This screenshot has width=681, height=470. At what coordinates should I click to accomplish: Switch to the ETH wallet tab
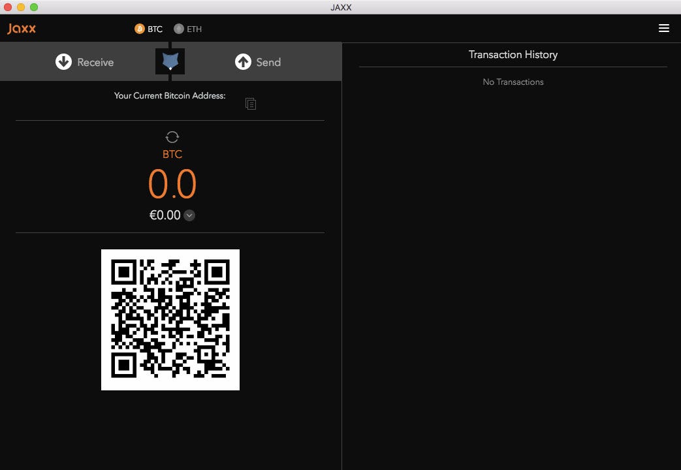187,29
